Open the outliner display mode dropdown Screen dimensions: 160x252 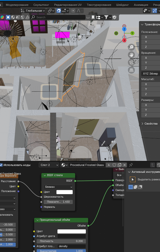99,17
